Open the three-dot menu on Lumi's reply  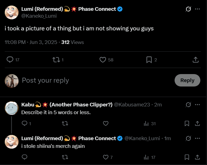197,138
